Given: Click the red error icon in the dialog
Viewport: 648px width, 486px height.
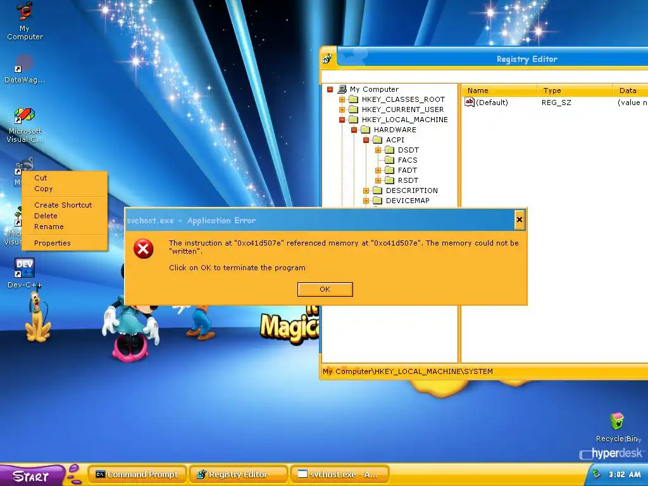Looking at the screenshot, I should coord(144,249).
